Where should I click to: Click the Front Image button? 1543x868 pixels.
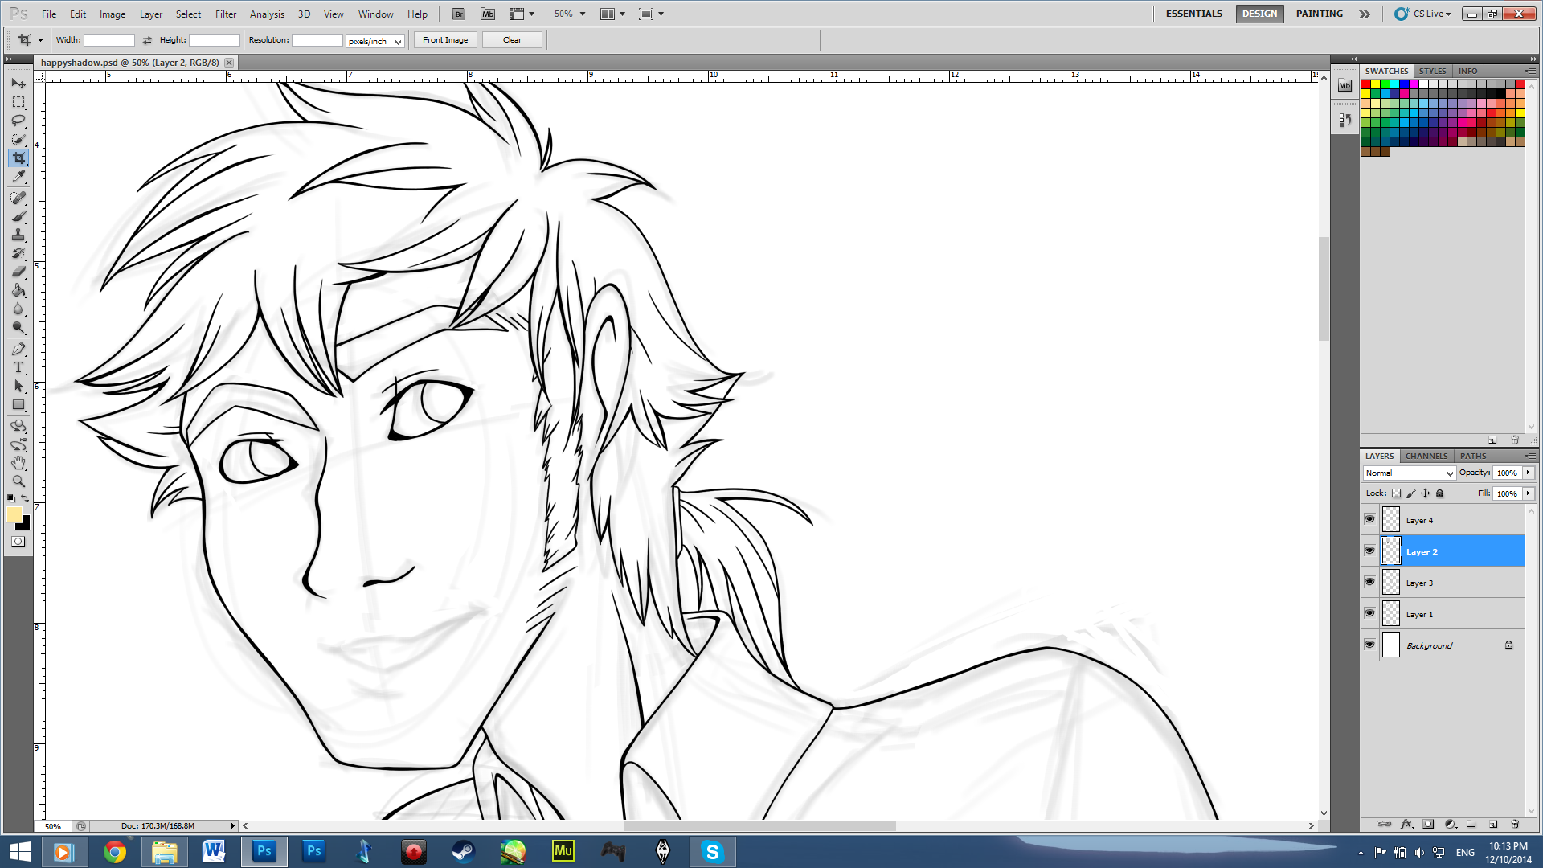point(445,40)
